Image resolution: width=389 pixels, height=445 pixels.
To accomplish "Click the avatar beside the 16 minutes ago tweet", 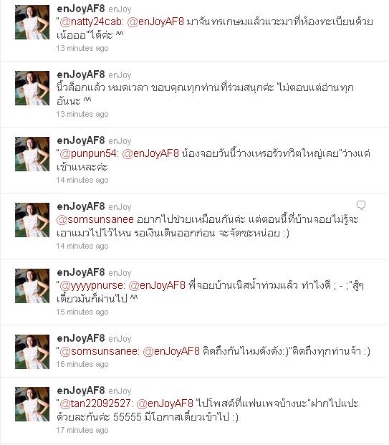I will coord(32,352).
